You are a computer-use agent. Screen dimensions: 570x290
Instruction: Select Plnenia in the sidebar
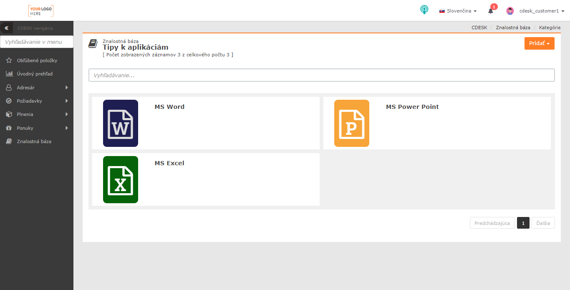pyautogui.click(x=25, y=114)
